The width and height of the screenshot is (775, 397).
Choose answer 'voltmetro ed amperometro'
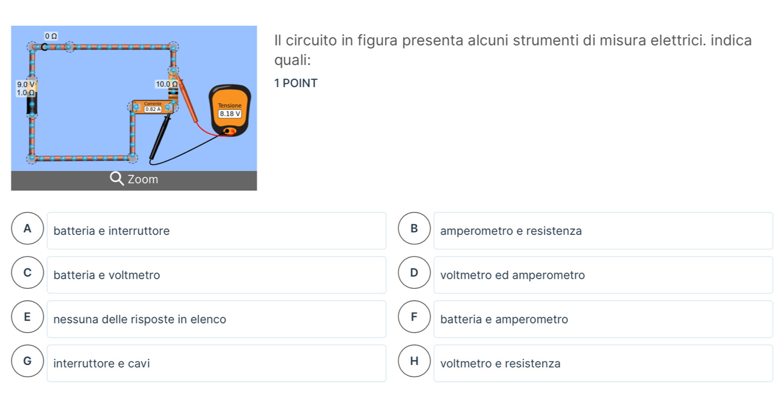pyautogui.click(x=603, y=275)
